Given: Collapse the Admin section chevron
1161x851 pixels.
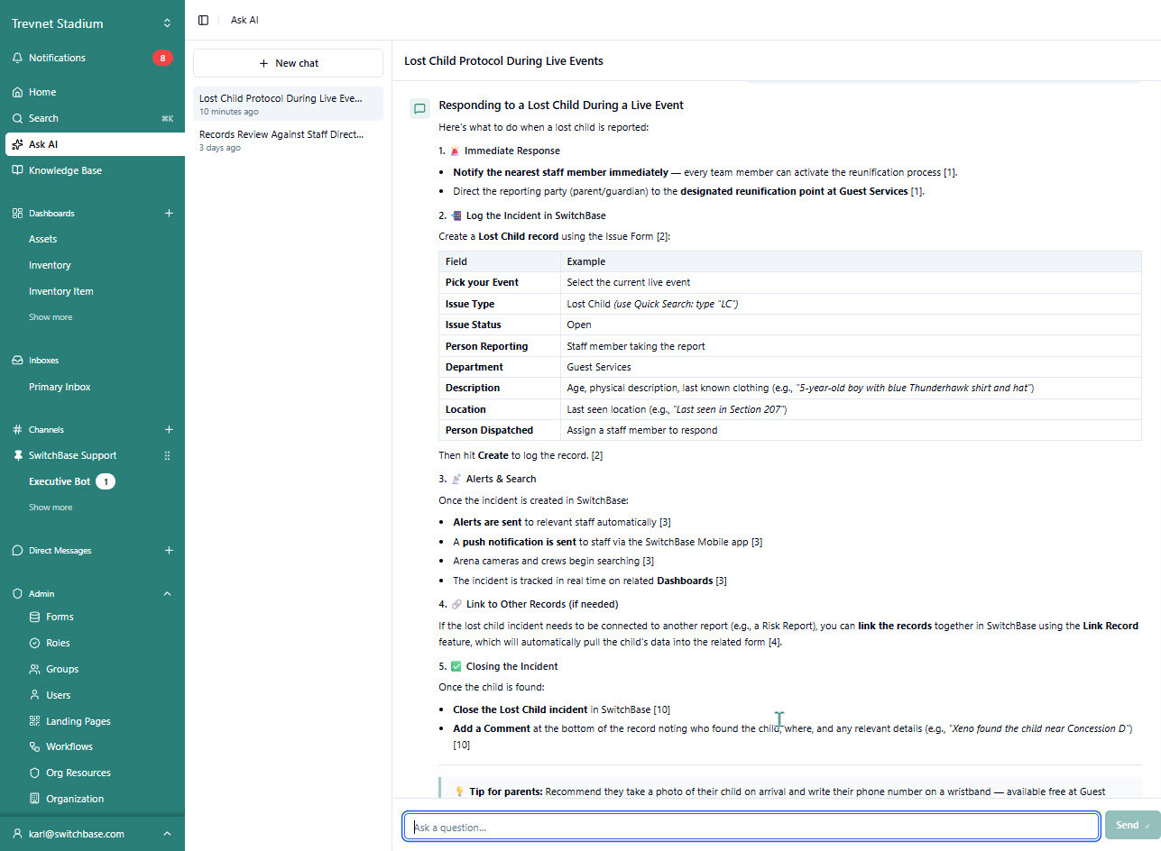Looking at the screenshot, I should pyautogui.click(x=167, y=594).
